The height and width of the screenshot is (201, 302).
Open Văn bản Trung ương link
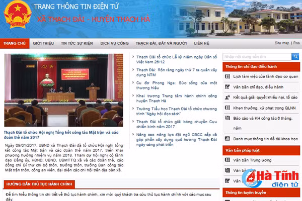[252, 160]
